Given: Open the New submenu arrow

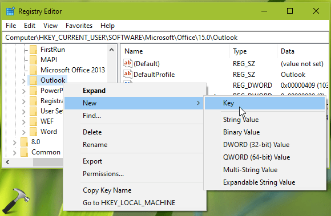Looking at the screenshot, I should point(198,103).
